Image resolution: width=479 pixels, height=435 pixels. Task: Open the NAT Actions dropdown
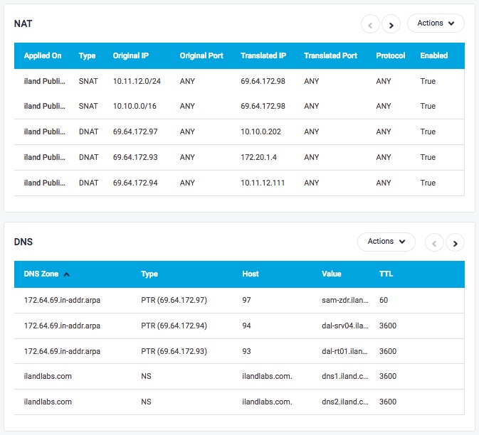(436, 23)
